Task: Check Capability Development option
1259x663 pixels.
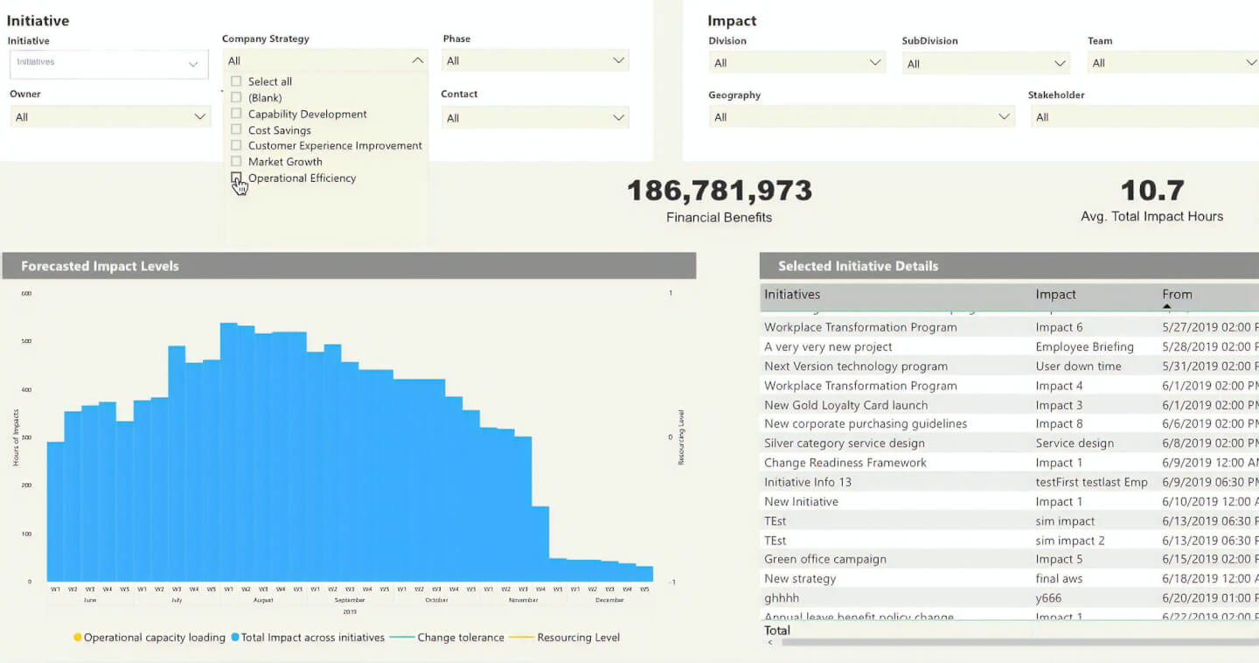Action: pyautogui.click(x=236, y=114)
